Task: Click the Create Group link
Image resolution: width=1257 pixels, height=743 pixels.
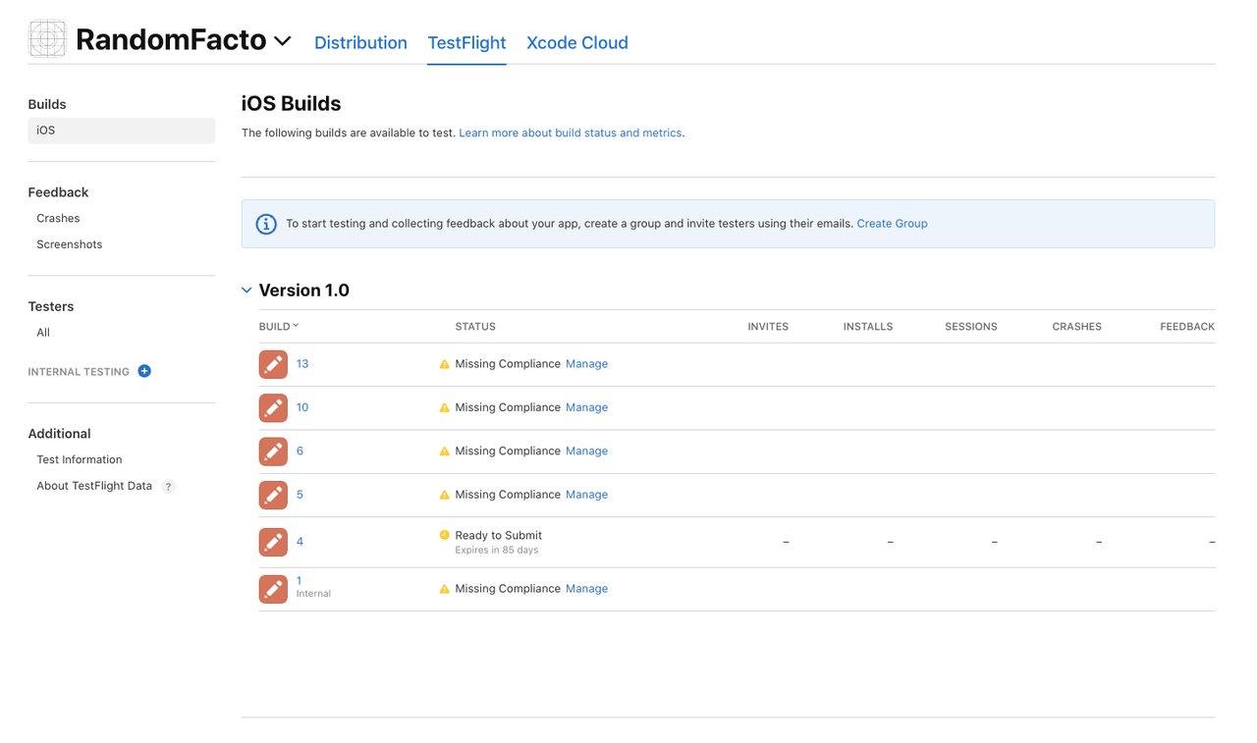Action: [x=892, y=224]
